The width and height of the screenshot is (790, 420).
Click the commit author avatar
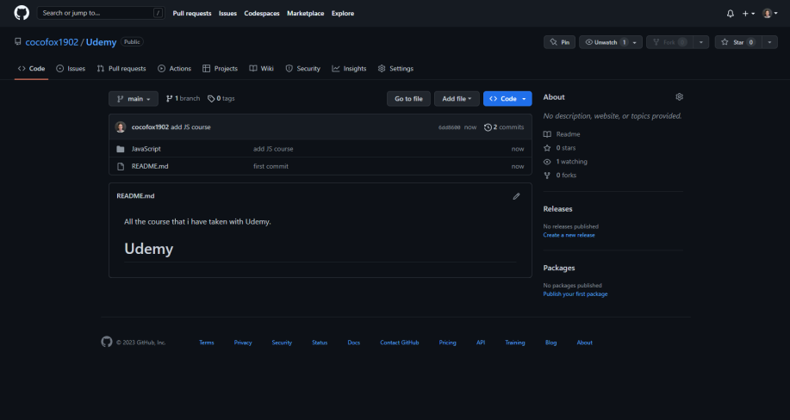tap(121, 127)
